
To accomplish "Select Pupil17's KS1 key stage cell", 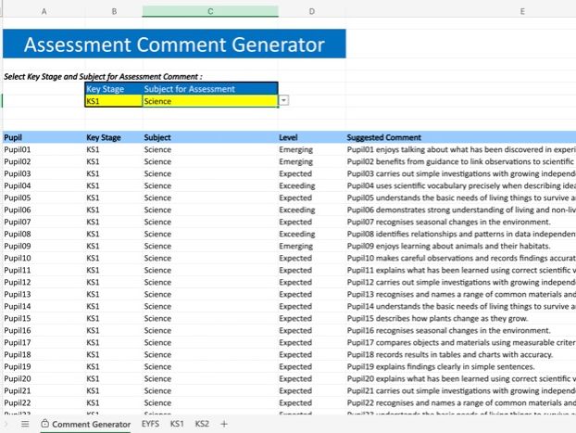I will (x=114, y=342).
